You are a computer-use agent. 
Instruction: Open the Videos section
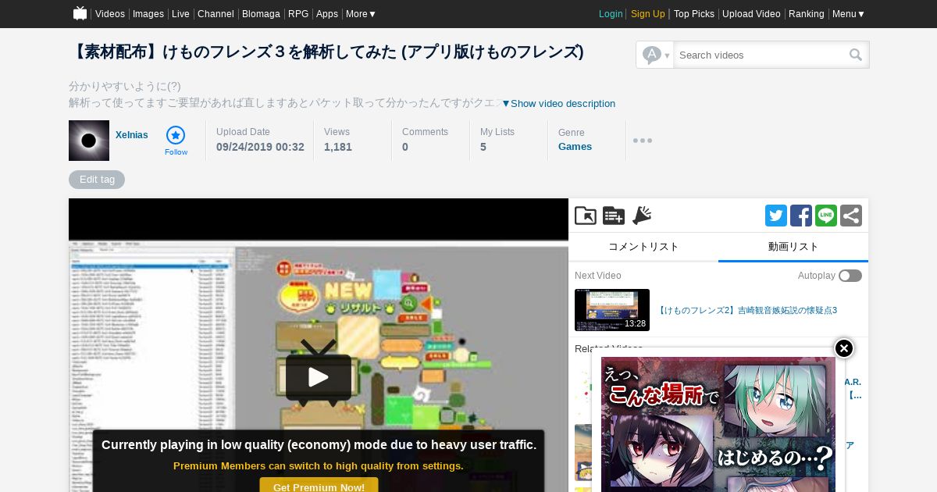(110, 14)
